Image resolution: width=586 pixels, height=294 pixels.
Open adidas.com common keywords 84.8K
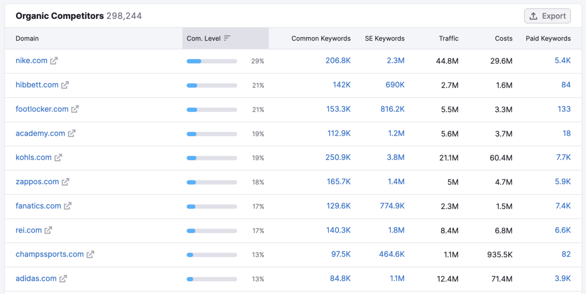341,278
